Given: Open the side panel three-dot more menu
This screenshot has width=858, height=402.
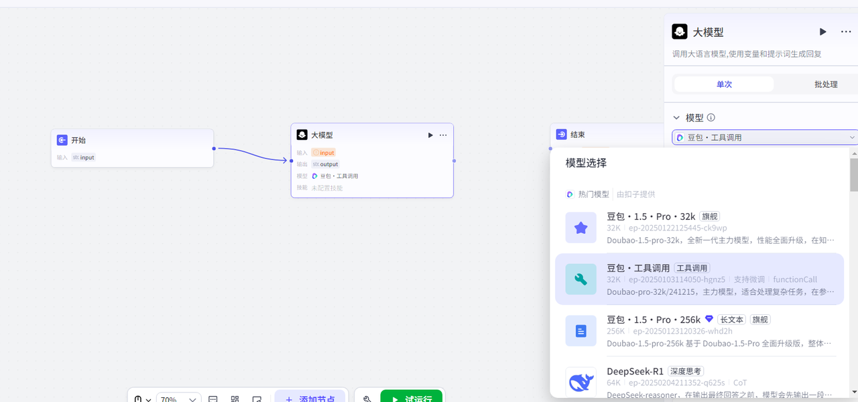Looking at the screenshot, I should click(845, 31).
